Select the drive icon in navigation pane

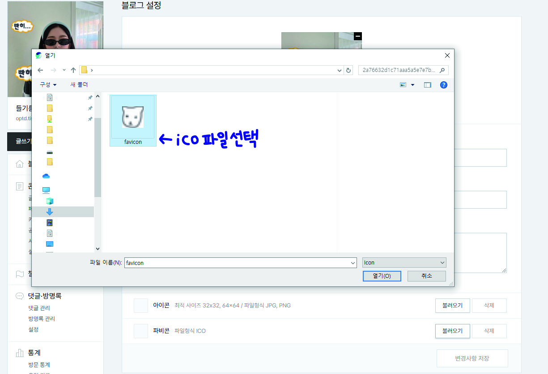pos(50,152)
